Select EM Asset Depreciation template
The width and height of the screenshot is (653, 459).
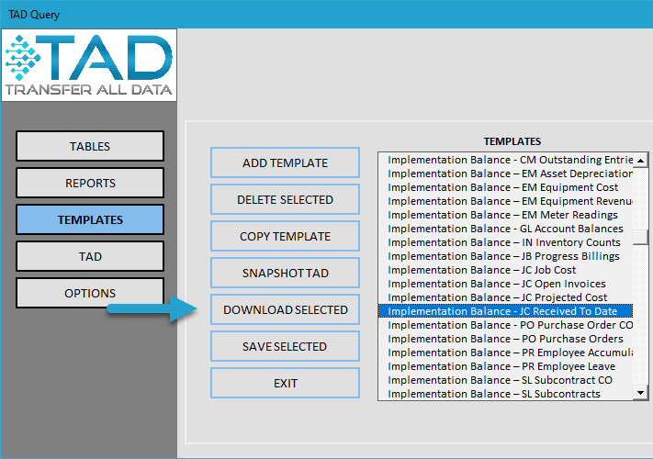click(505, 174)
